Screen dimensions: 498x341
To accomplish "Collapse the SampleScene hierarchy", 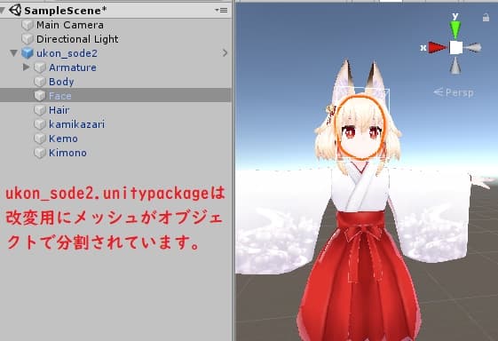I will pos(3,11).
